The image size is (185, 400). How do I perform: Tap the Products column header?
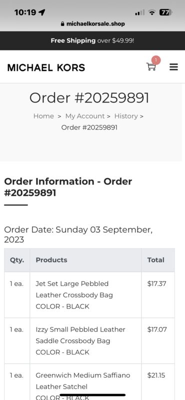pos(51,260)
